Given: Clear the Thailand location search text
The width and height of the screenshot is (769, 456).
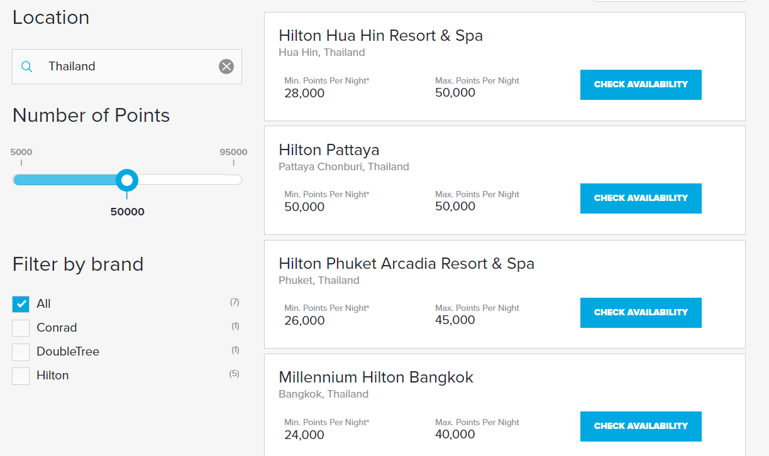Looking at the screenshot, I should tap(226, 67).
